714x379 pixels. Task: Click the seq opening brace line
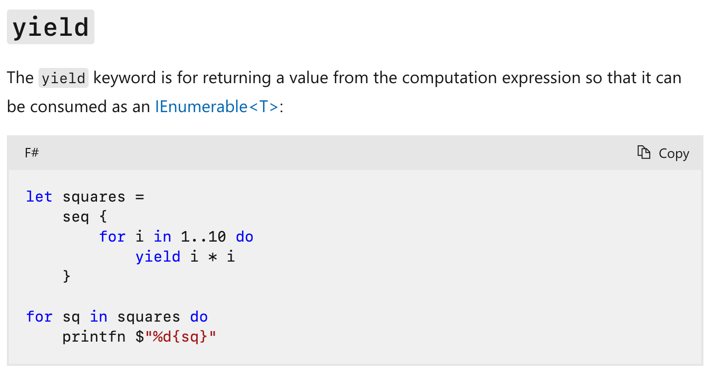coord(85,217)
